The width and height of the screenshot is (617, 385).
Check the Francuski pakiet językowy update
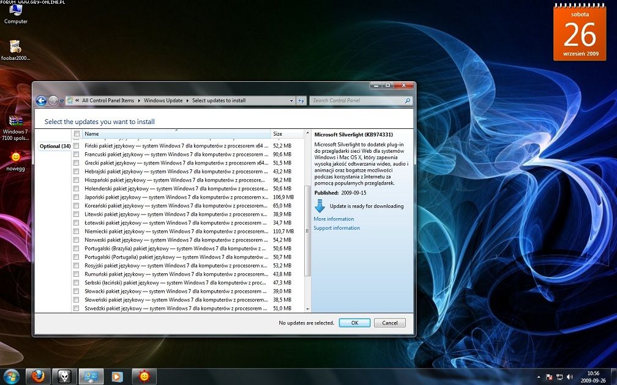(x=76, y=155)
